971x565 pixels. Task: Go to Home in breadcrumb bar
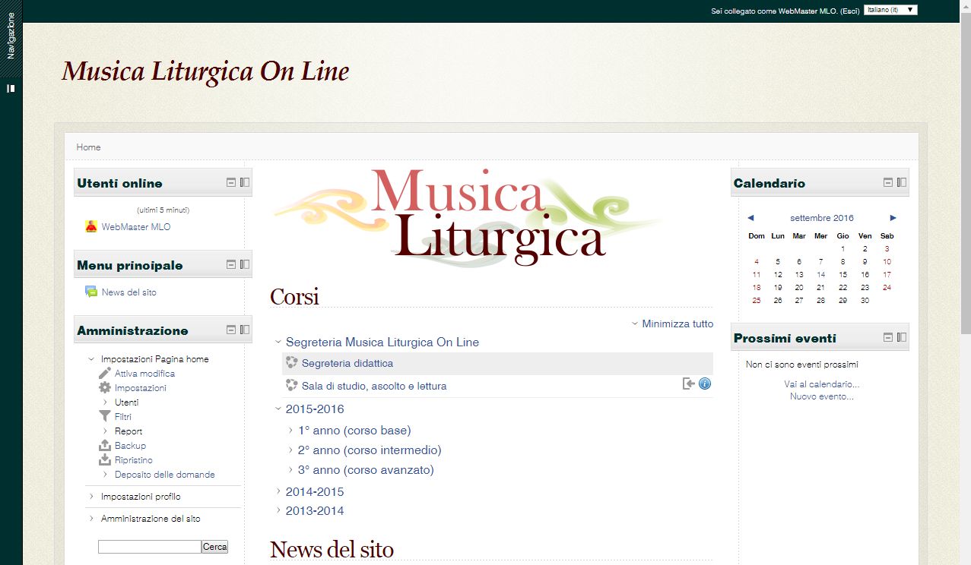point(88,147)
